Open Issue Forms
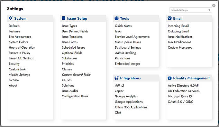Viewport: 219px width, 127px height. 70,42
